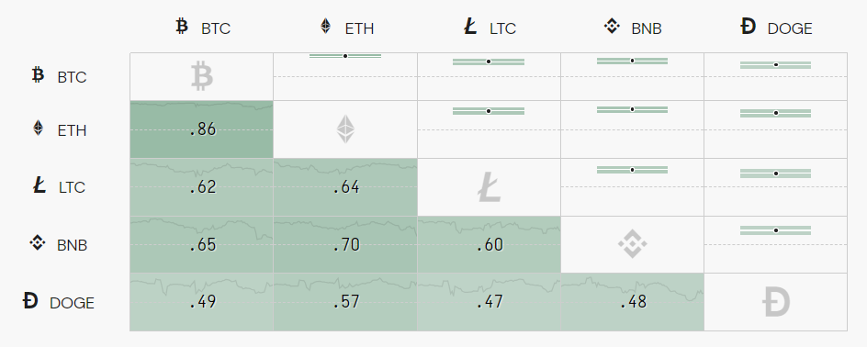This screenshot has width=867, height=347.
Task: Click the BNB row header icon
Action: click(37, 242)
